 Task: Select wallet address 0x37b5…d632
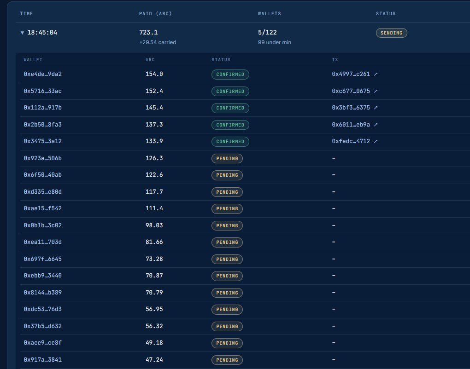pos(42,326)
